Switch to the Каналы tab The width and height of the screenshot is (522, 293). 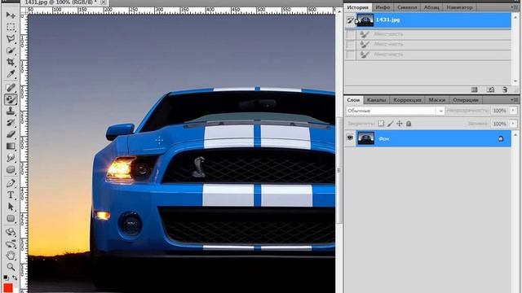pos(377,100)
